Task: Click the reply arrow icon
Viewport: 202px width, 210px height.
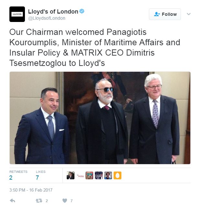Action: (13, 201)
